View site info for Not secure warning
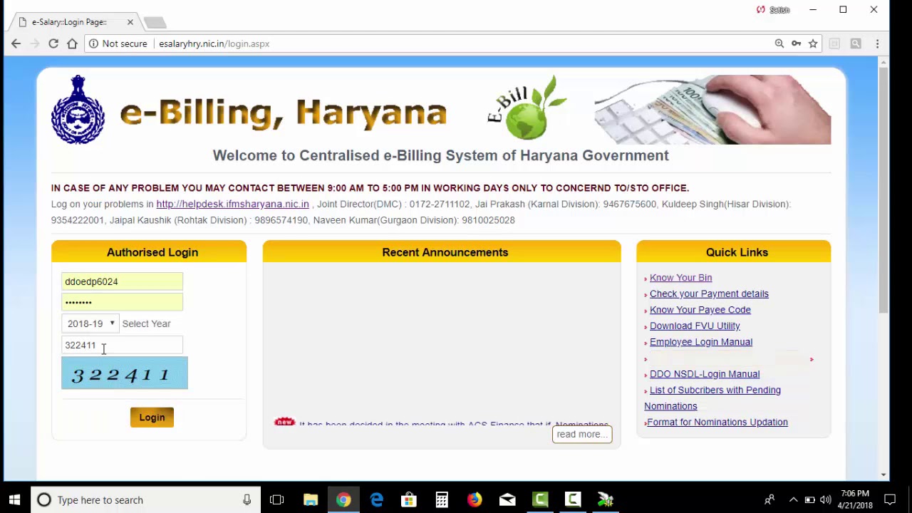This screenshot has width=912, height=513. coord(119,43)
